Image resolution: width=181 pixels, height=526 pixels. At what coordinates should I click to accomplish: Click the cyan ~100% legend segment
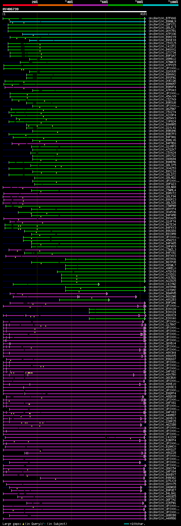click(161, 5)
